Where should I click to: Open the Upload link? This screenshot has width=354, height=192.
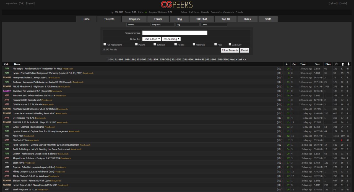coord(333,3)
